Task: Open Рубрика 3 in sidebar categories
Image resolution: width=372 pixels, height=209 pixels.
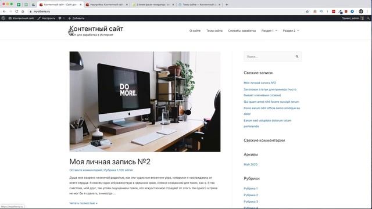Action: coord(251,201)
